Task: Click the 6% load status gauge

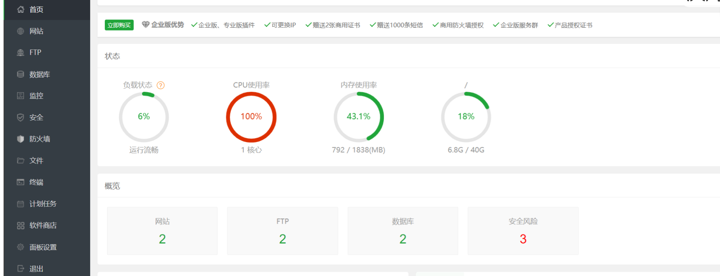Action: [144, 117]
